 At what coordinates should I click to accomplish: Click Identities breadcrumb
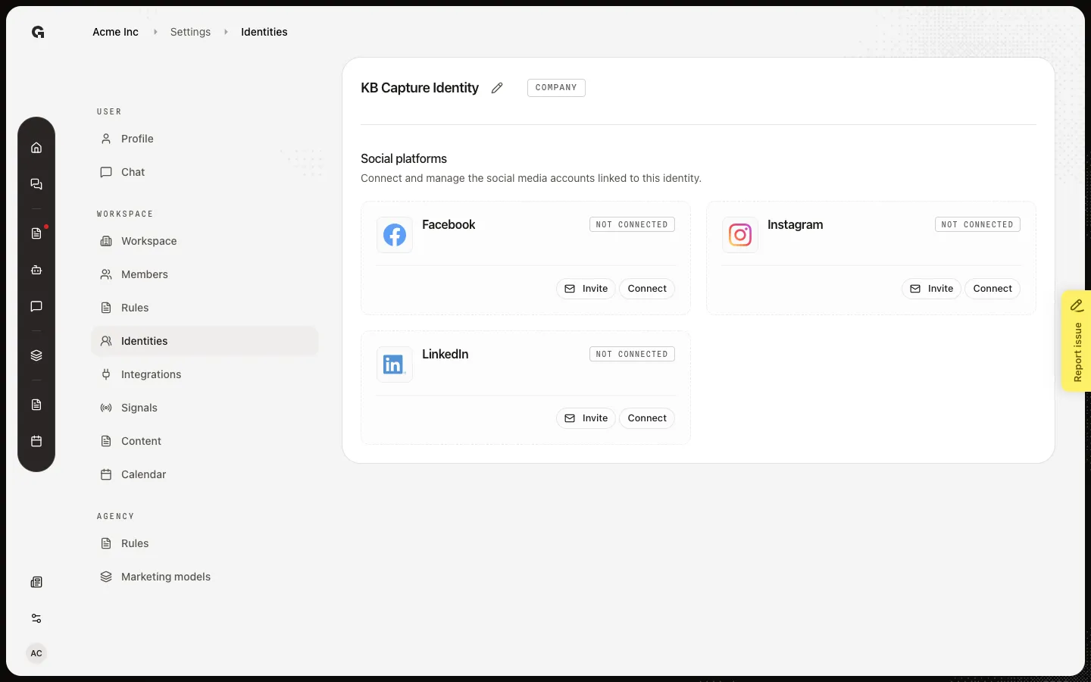click(264, 32)
